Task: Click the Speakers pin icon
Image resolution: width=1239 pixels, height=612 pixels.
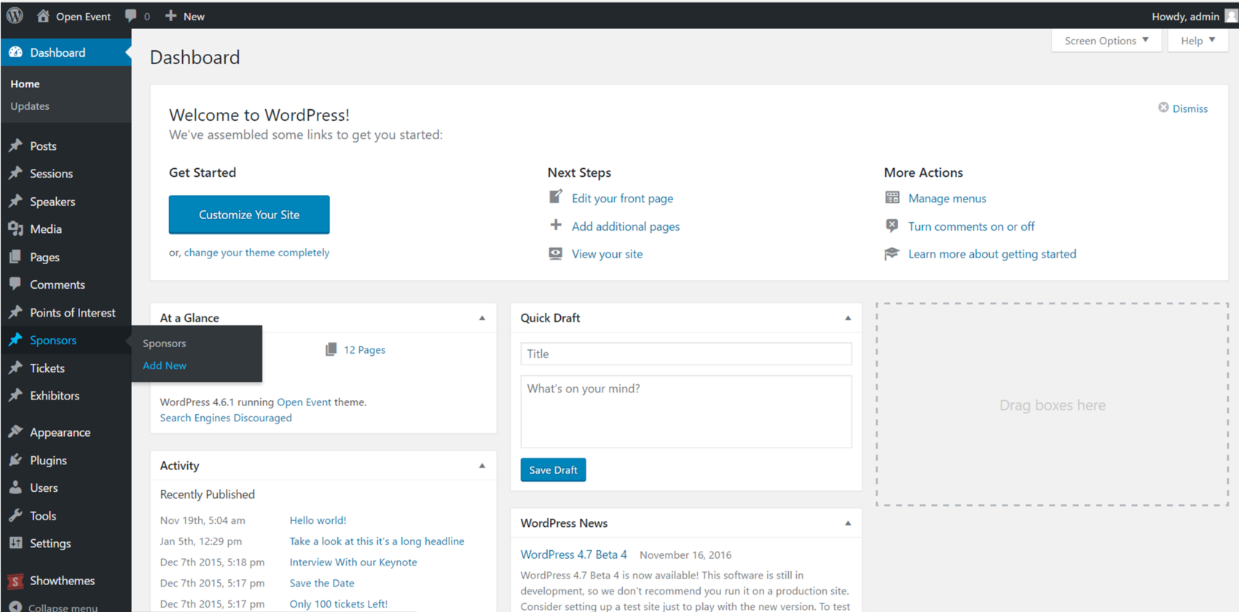Action: pos(15,202)
